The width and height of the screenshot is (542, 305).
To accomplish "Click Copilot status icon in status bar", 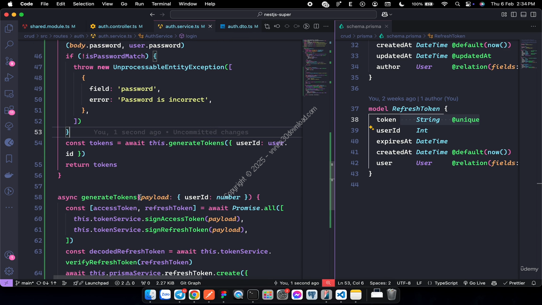I will click(494, 283).
